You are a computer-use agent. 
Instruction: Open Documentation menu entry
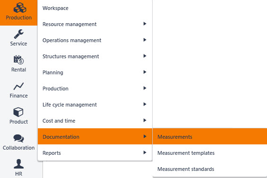tap(95, 136)
